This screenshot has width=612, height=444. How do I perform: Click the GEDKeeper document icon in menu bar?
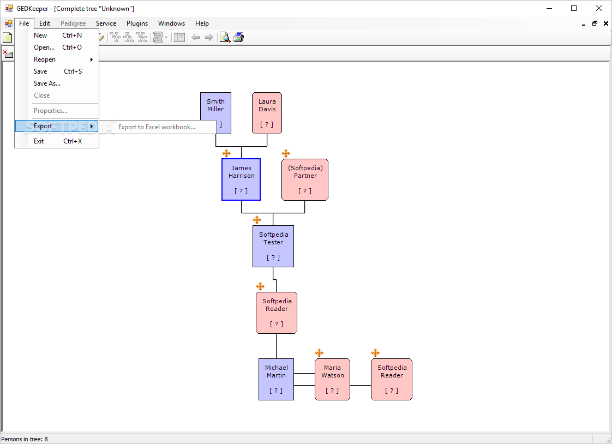point(8,23)
